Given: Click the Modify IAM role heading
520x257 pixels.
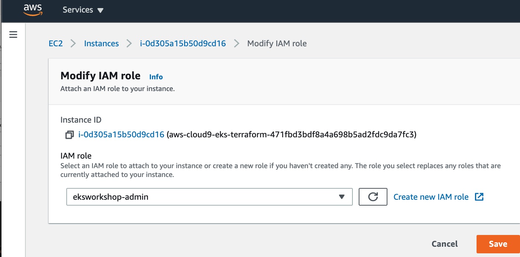Looking at the screenshot, I should pyautogui.click(x=101, y=76).
